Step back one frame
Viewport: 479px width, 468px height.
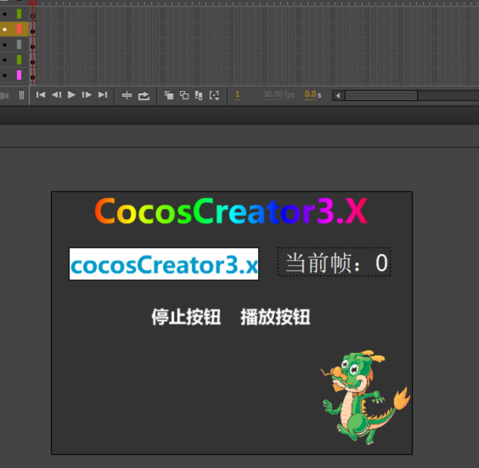point(57,95)
